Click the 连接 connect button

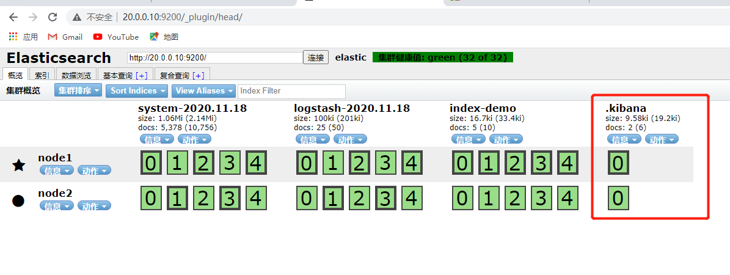316,57
